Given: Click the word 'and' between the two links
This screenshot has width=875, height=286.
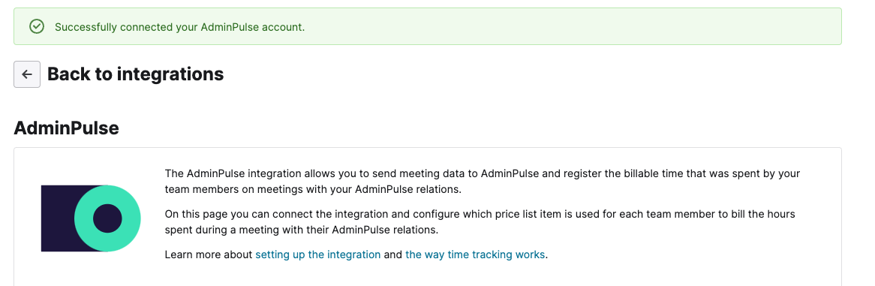Looking at the screenshot, I should click(x=393, y=254).
